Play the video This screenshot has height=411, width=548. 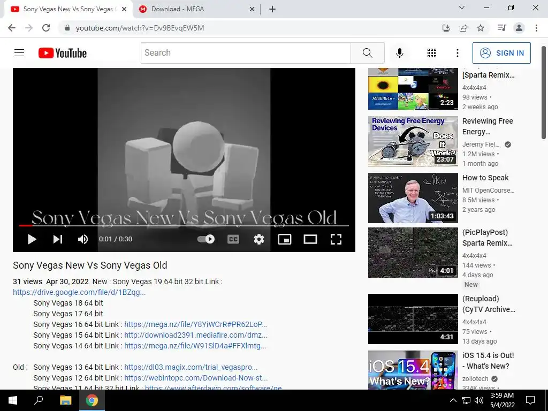click(32, 239)
